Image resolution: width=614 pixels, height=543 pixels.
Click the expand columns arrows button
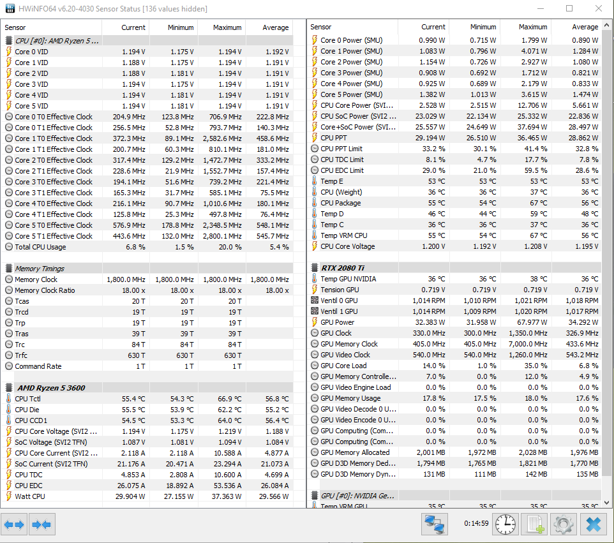point(15,524)
